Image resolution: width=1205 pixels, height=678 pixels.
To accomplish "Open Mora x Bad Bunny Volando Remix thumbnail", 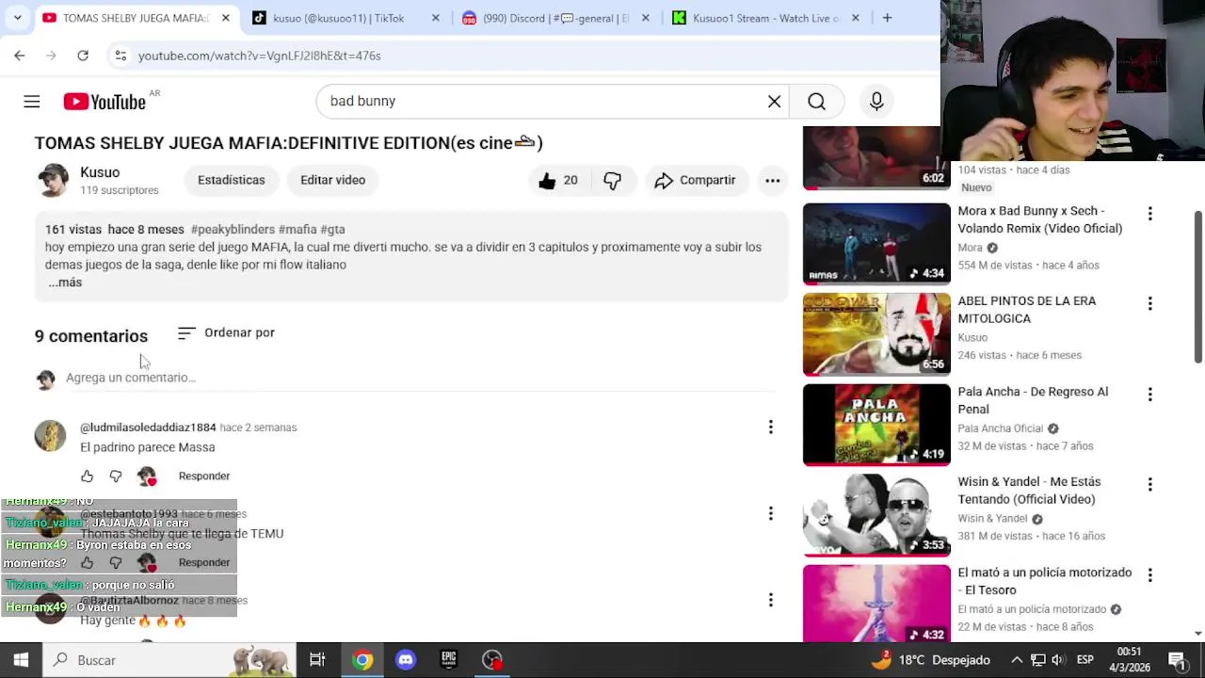I will [876, 244].
